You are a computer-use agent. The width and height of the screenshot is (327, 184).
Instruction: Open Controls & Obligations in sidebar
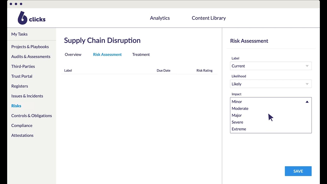31,116
